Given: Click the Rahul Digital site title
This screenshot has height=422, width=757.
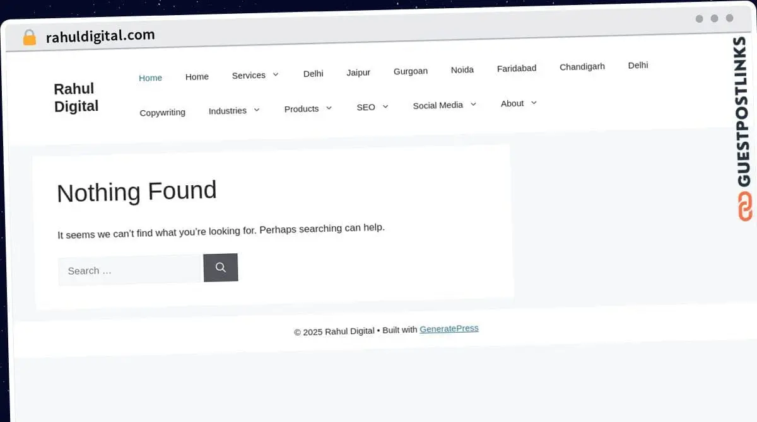Looking at the screenshot, I should [76, 98].
